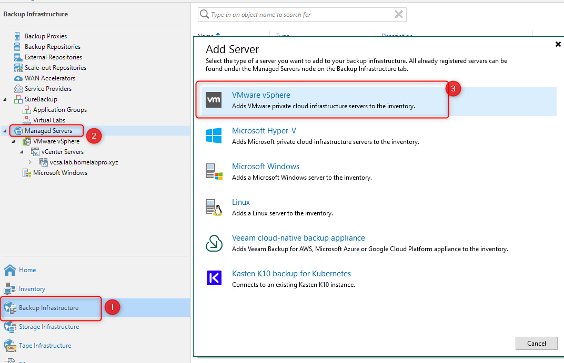Switch to Storage Infrastructure view
This screenshot has width=564, height=363.
(48, 327)
